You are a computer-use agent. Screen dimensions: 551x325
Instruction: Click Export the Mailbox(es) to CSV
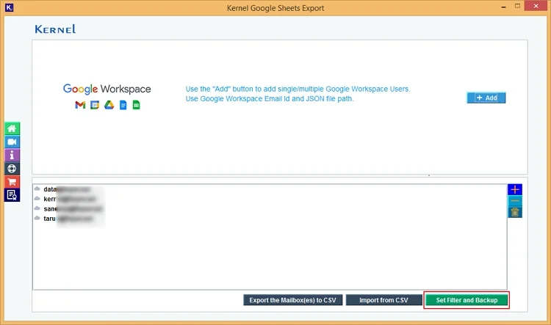click(293, 300)
